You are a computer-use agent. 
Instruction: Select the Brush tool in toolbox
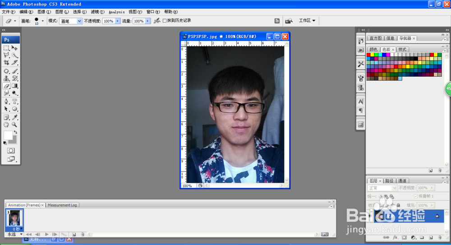(x=15, y=71)
